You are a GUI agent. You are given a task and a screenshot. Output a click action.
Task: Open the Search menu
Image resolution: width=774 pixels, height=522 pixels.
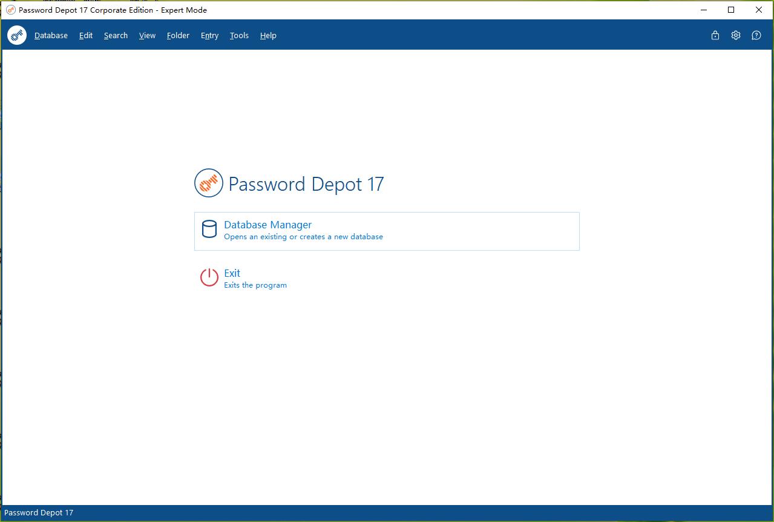click(x=116, y=35)
